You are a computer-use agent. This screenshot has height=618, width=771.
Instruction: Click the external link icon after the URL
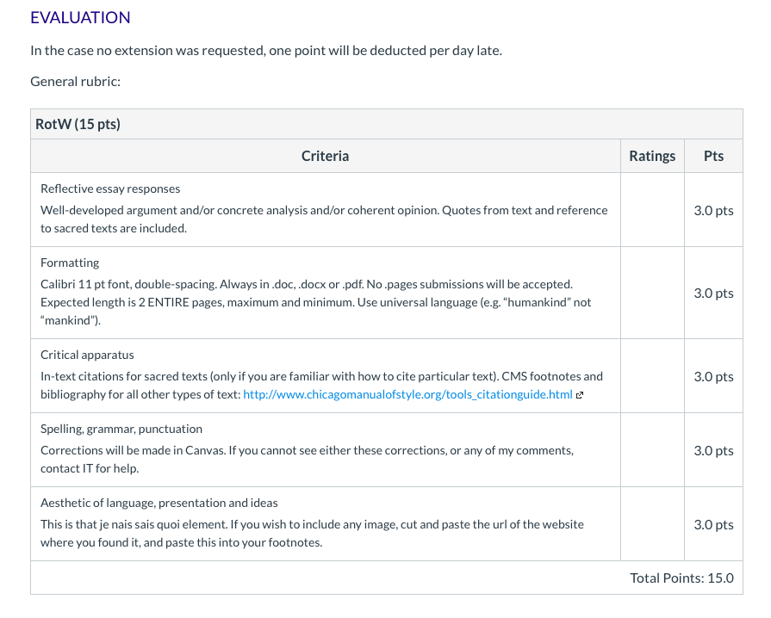(x=580, y=395)
